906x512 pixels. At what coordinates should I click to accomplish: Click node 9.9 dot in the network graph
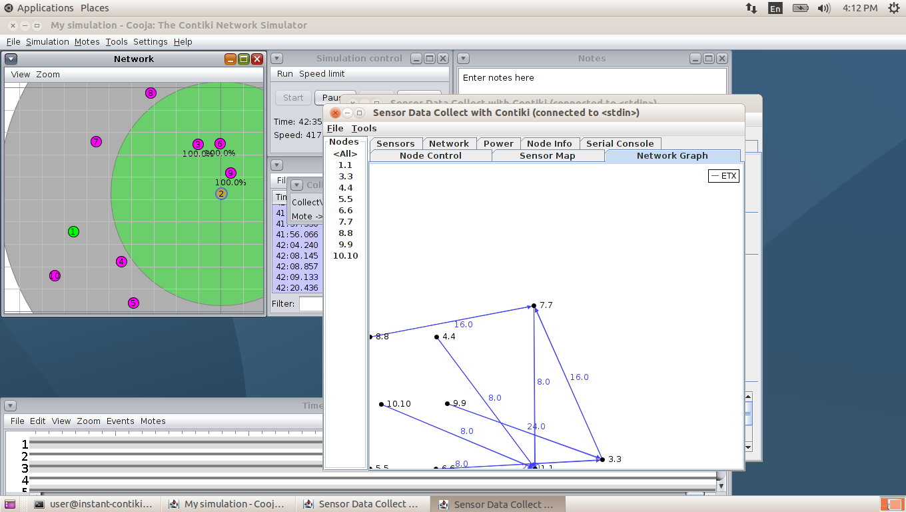pyautogui.click(x=447, y=403)
